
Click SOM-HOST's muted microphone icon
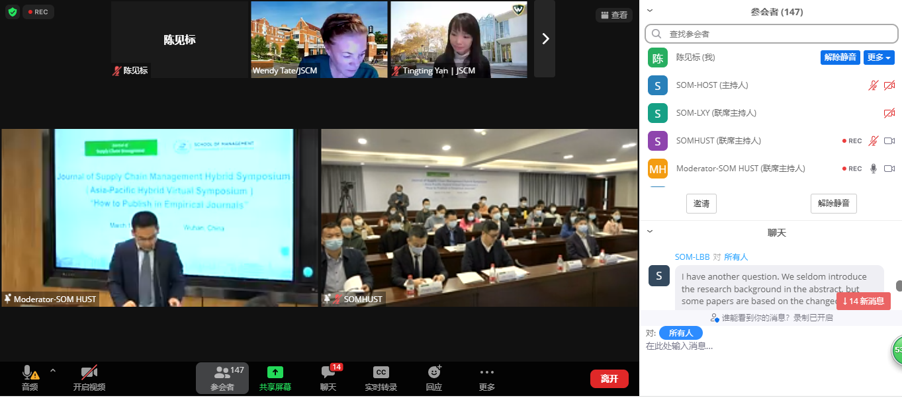click(x=873, y=85)
